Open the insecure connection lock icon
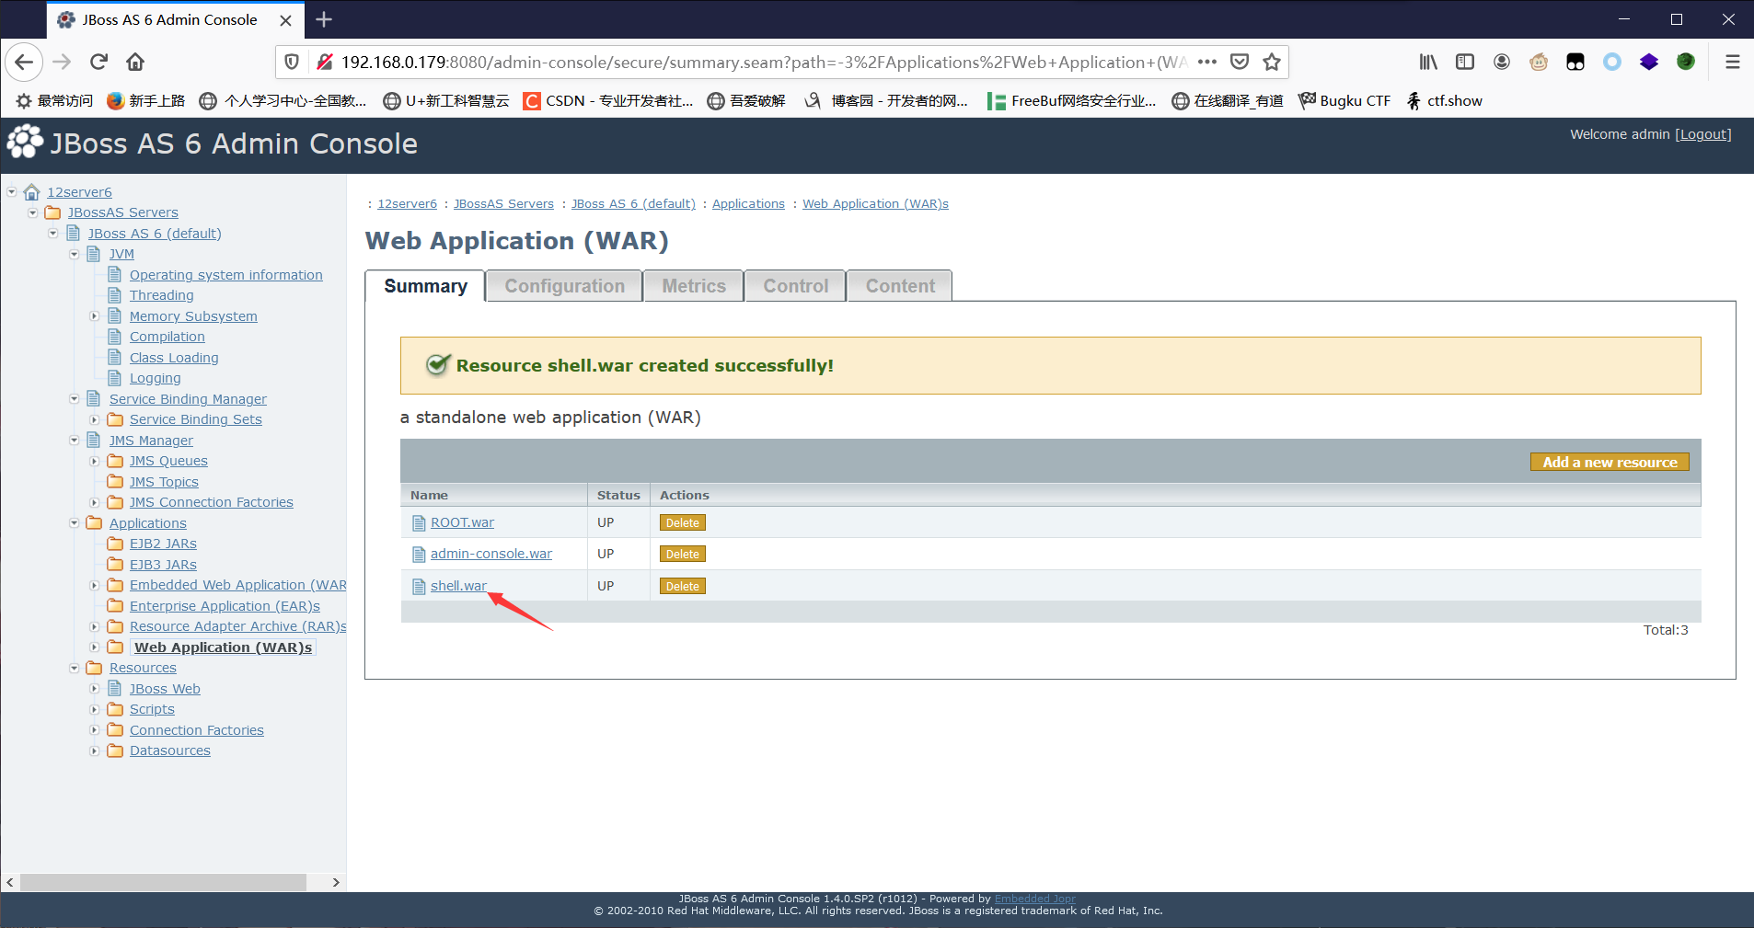Viewport: 1754px width, 928px height. tap(324, 62)
